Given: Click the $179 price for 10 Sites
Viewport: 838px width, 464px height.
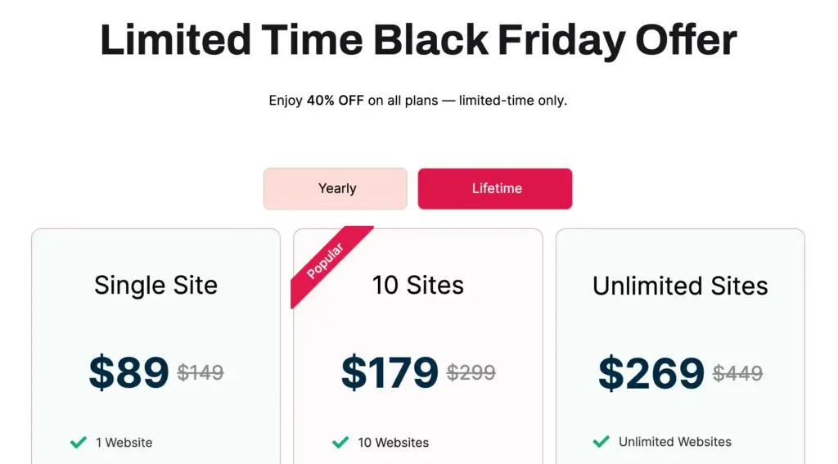Looking at the screenshot, I should (x=390, y=372).
